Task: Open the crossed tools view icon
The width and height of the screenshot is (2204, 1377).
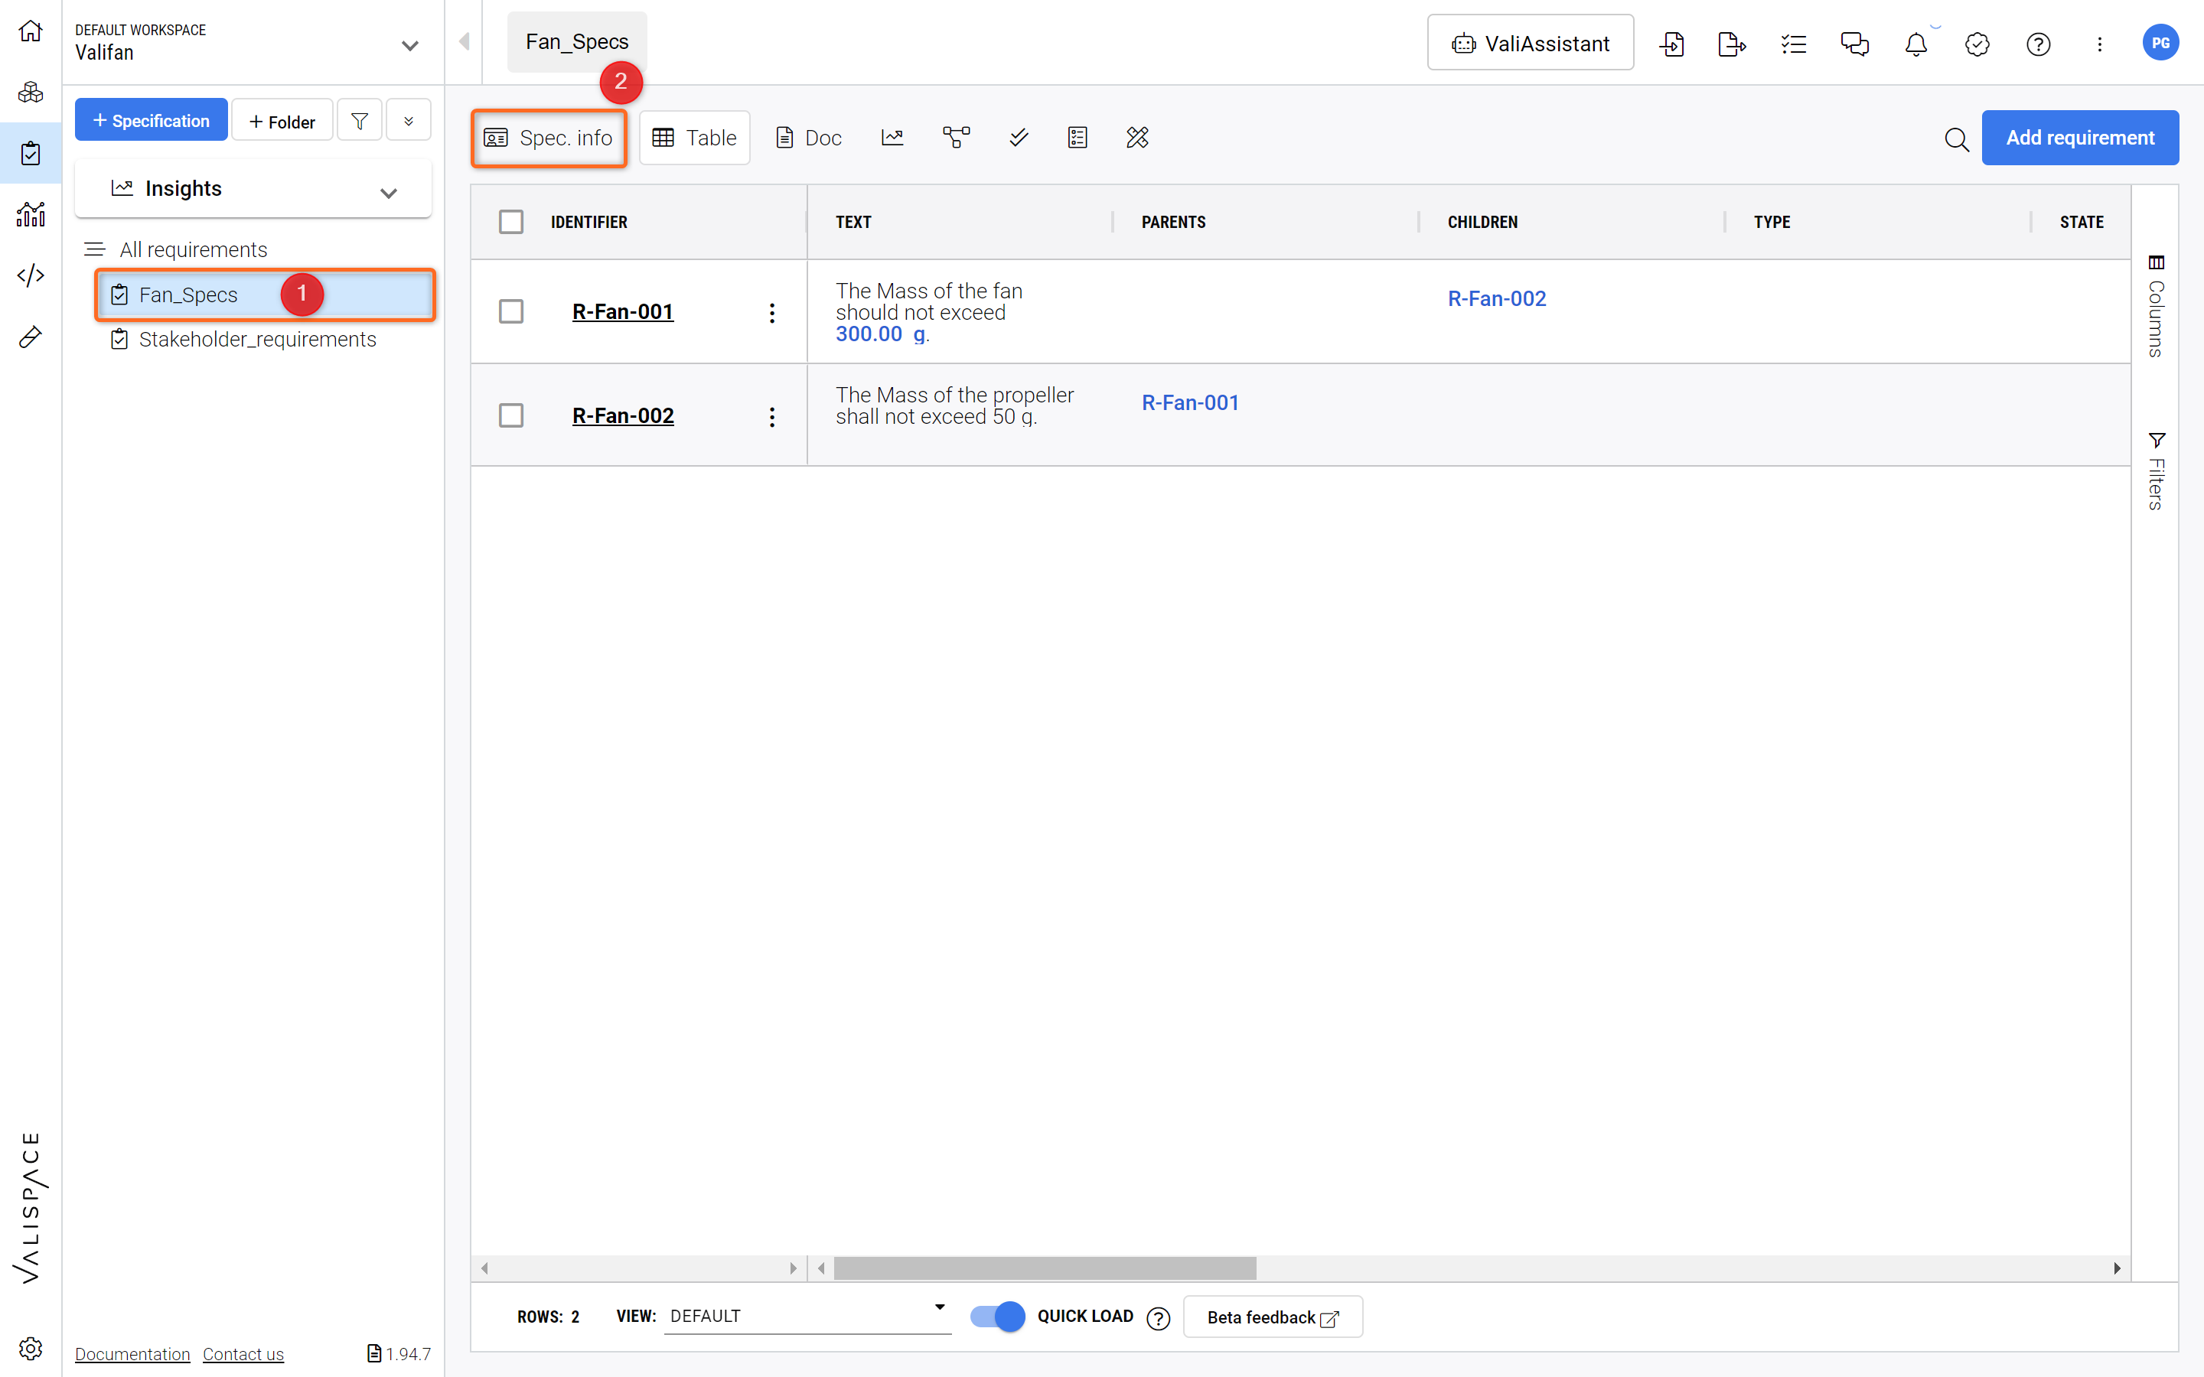Action: point(1137,138)
